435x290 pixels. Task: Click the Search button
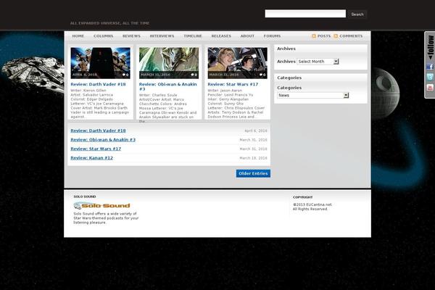[x=357, y=14]
